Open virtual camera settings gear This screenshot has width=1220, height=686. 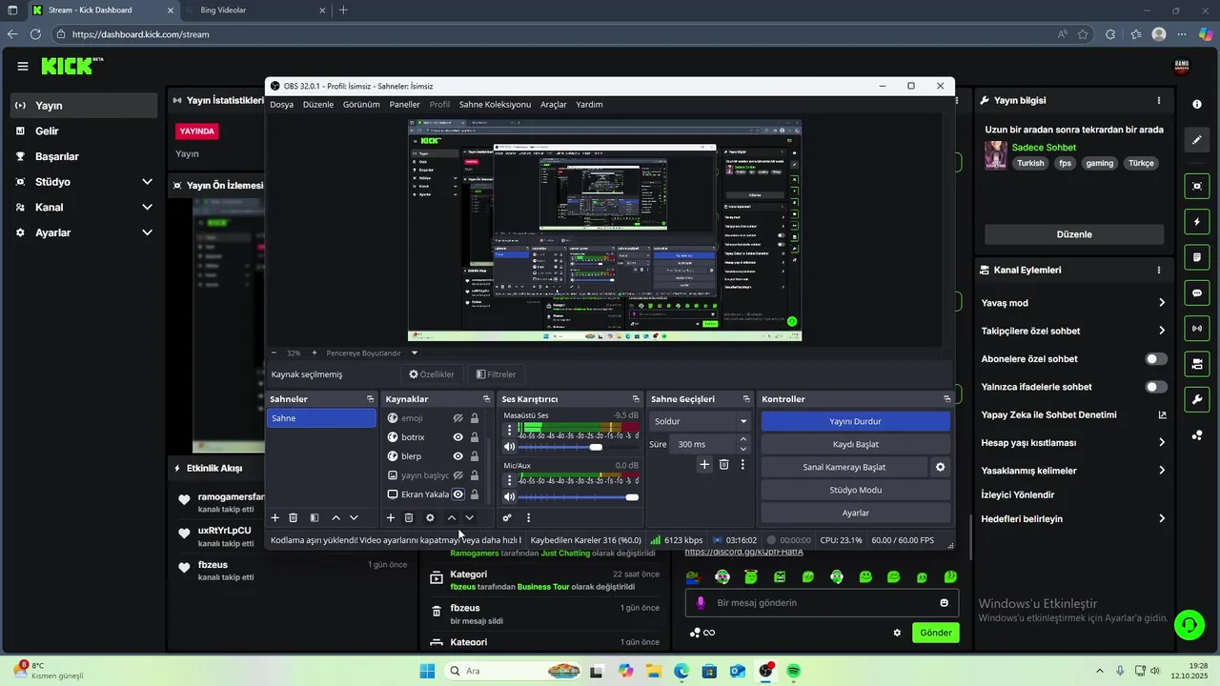[941, 467]
